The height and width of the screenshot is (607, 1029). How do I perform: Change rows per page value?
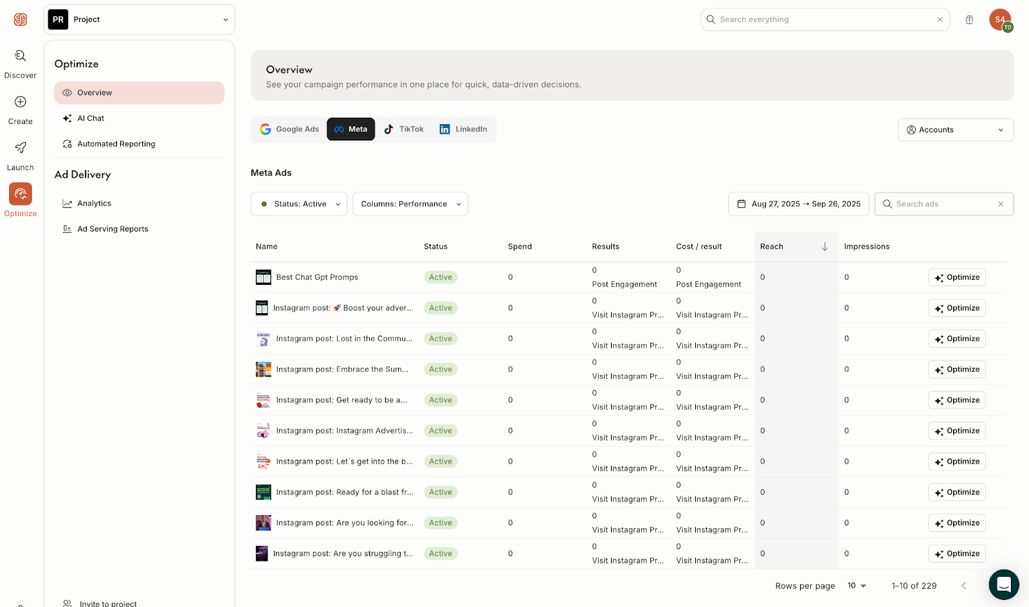point(857,586)
